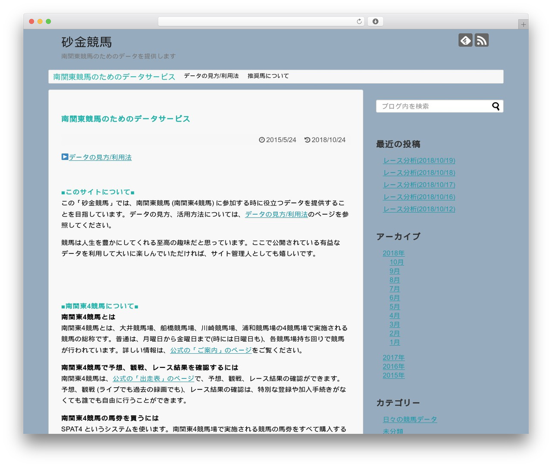Open recent post レース分析(2018/10/18)
This screenshot has height=467, width=552.
click(419, 172)
